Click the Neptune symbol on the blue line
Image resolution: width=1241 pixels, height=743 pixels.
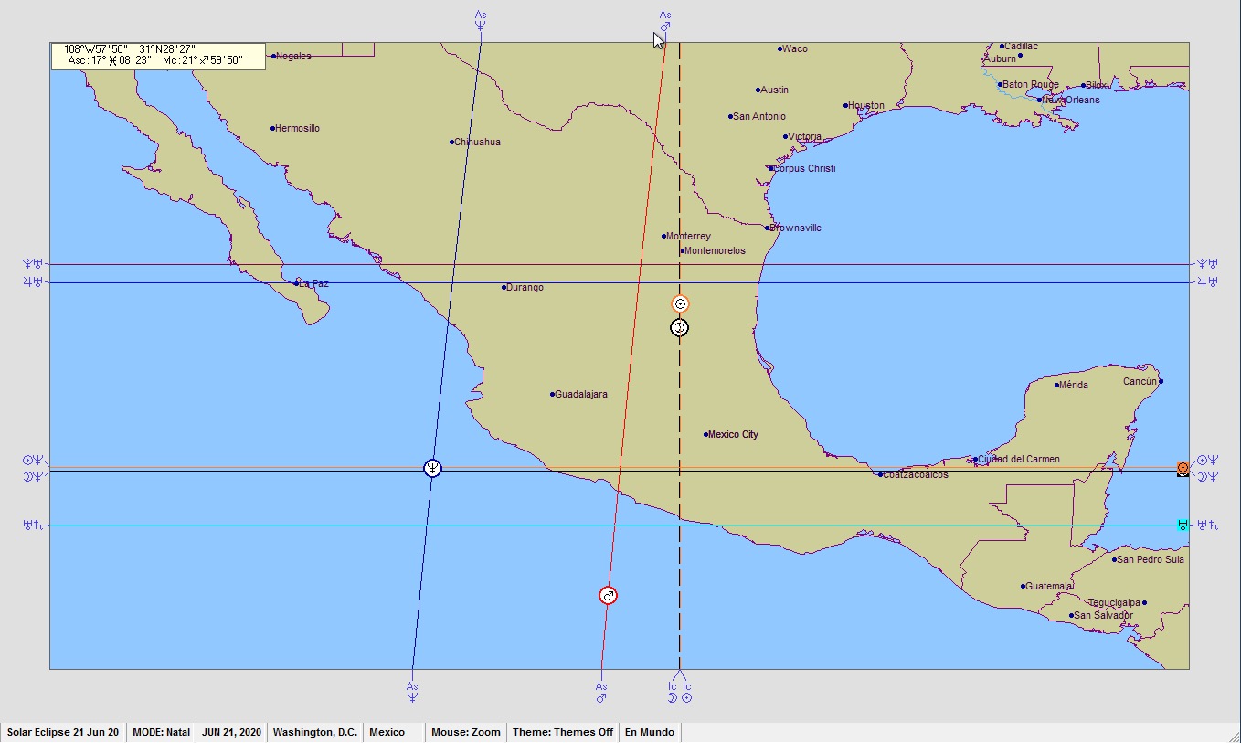click(x=433, y=468)
